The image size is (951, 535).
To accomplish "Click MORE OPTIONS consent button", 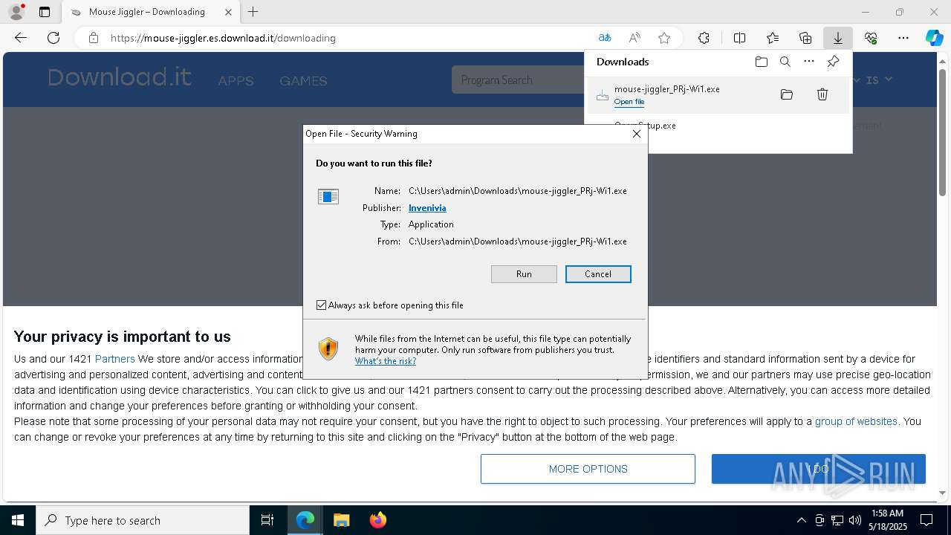I will point(588,469).
